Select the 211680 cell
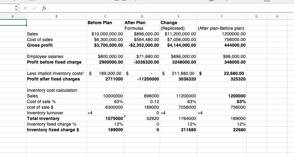This screenshot has height=156, width=294. tap(178, 130)
